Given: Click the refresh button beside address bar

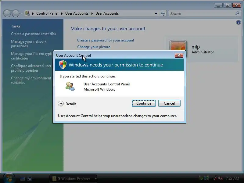Looking at the screenshot, I should (163, 13).
